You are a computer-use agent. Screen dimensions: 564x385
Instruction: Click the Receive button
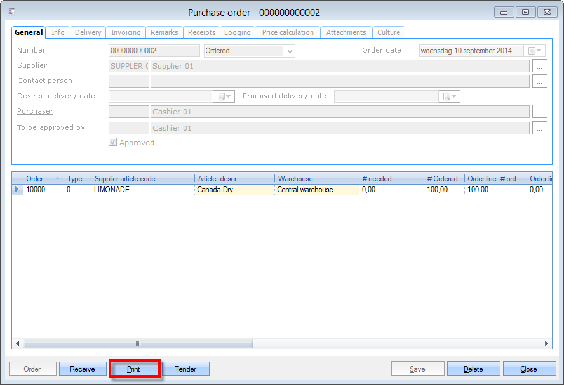[83, 369]
